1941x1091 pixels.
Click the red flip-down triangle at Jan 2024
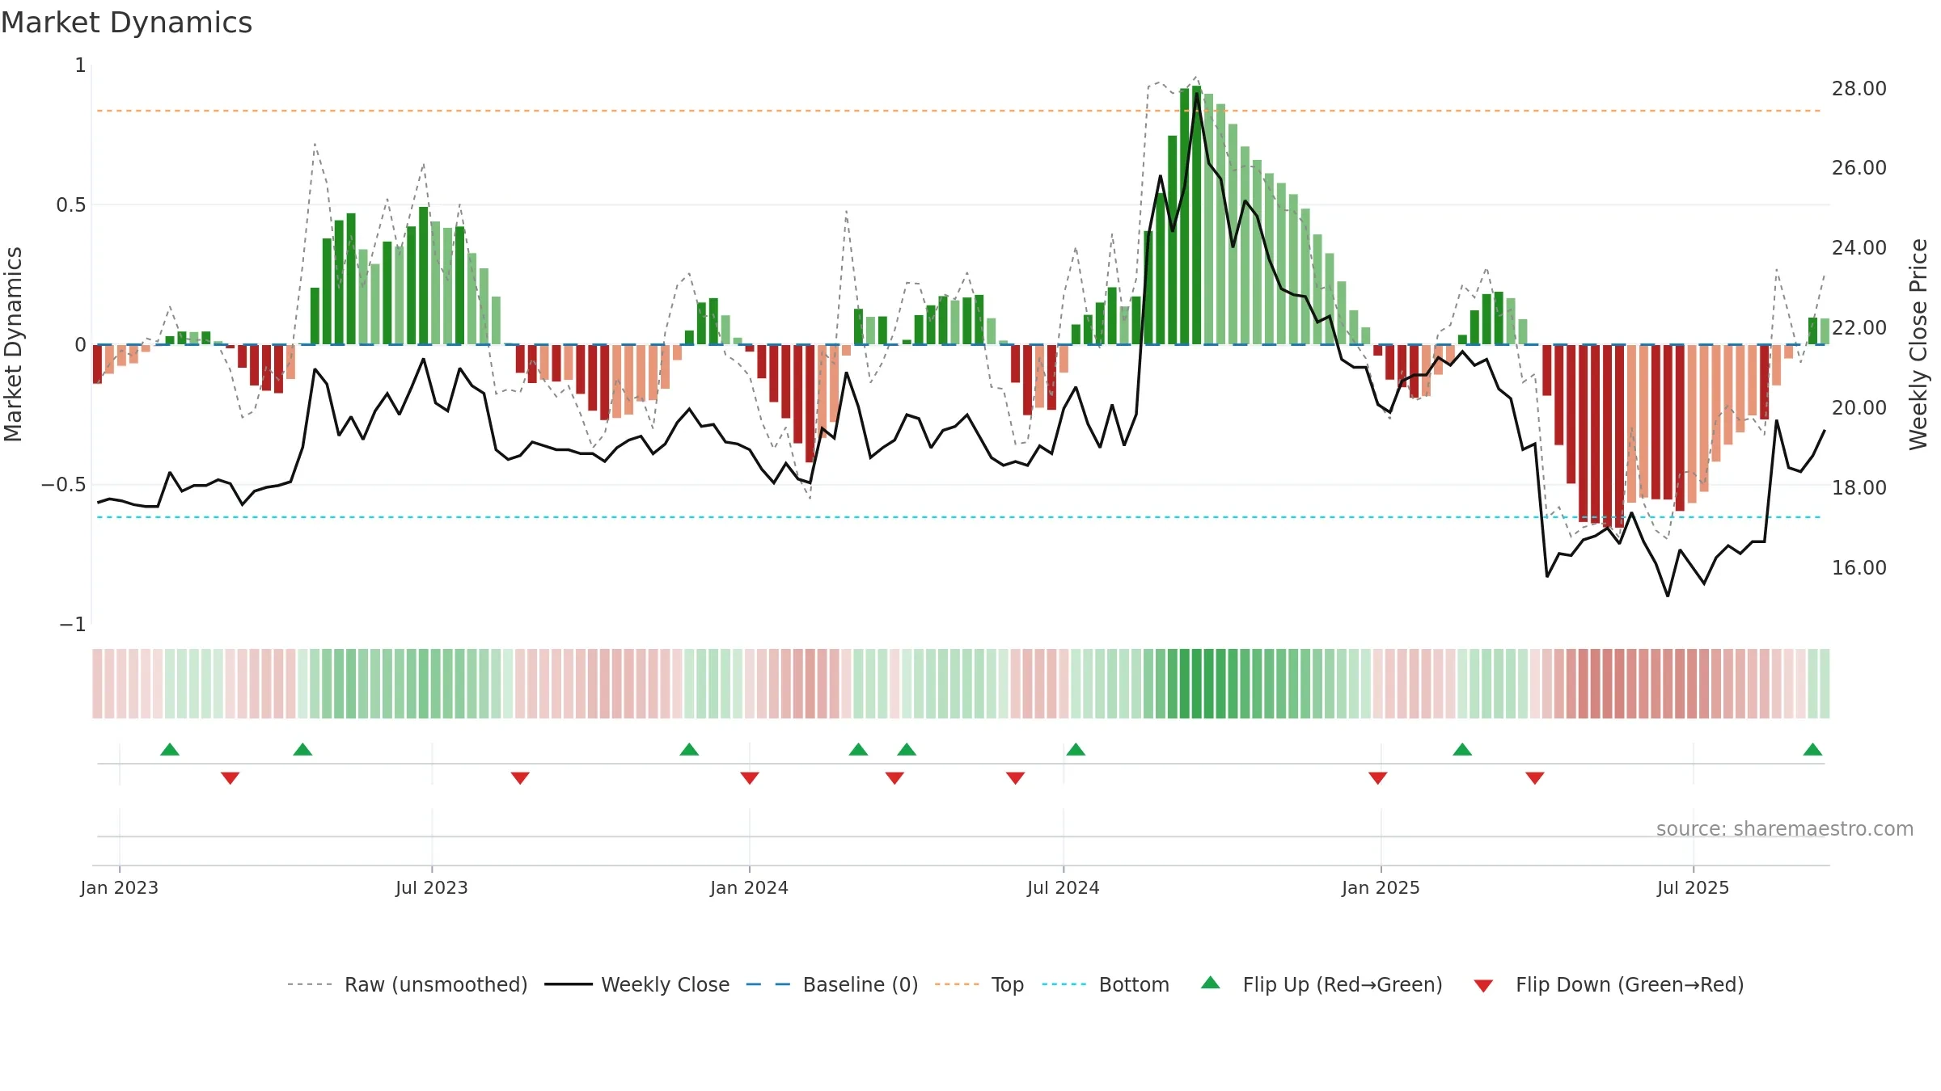pyautogui.click(x=750, y=778)
